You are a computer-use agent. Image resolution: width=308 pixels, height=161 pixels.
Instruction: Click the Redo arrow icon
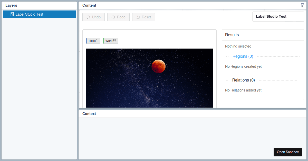[x=113, y=17]
